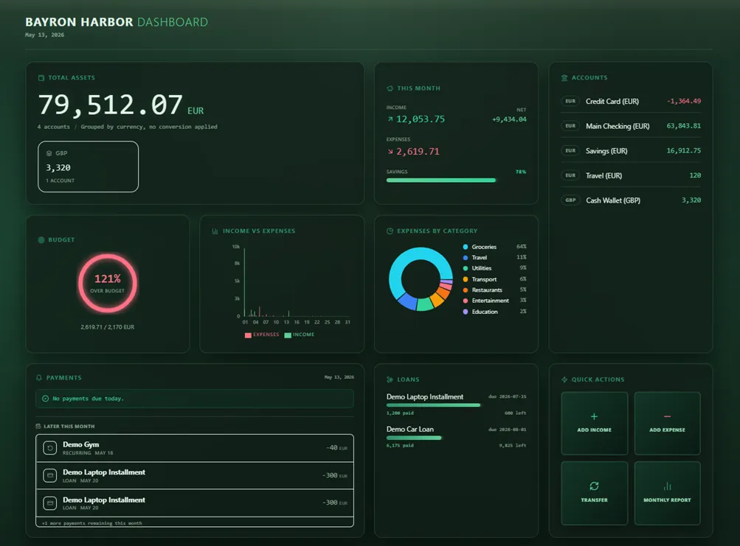Click the net value +9,434.04
The height and width of the screenshot is (546, 740).
coord(509,119)
